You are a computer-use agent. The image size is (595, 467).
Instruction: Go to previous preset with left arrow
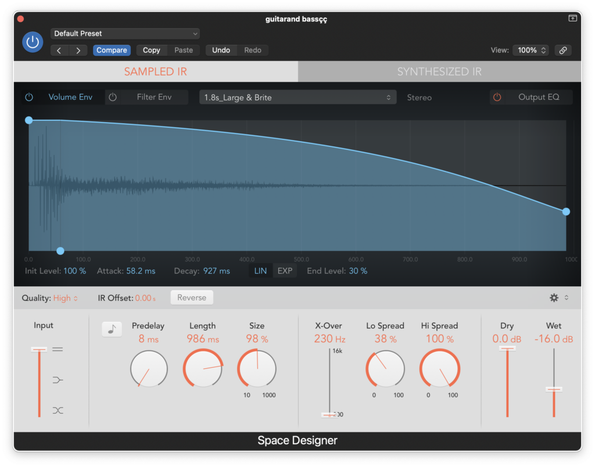[x=59, y=51]
